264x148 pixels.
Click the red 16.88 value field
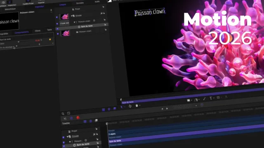pos(38,40)
